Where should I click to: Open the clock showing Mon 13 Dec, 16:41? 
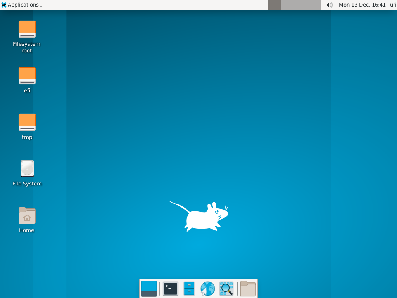[362, 5]
